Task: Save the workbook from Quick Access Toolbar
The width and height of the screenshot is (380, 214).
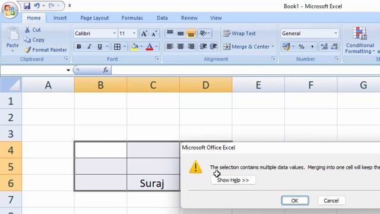Action: click(27, 5)
